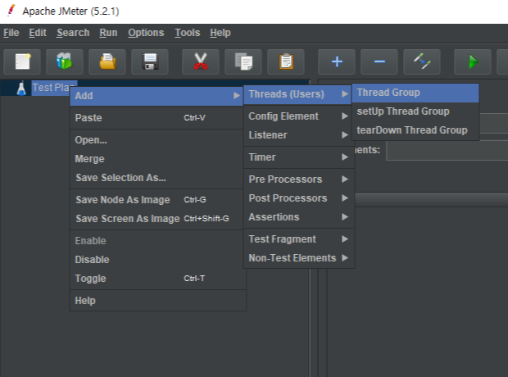
Task: Click the Toggle enable/disable icon
Action: (x=422, y=61)
